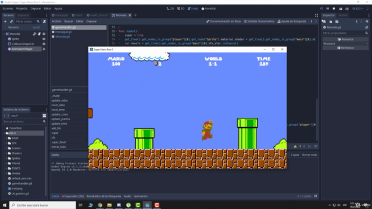Create a new resource in the Inspector
372x209 pixels.
pyautogui.click(x=324, y=21)
